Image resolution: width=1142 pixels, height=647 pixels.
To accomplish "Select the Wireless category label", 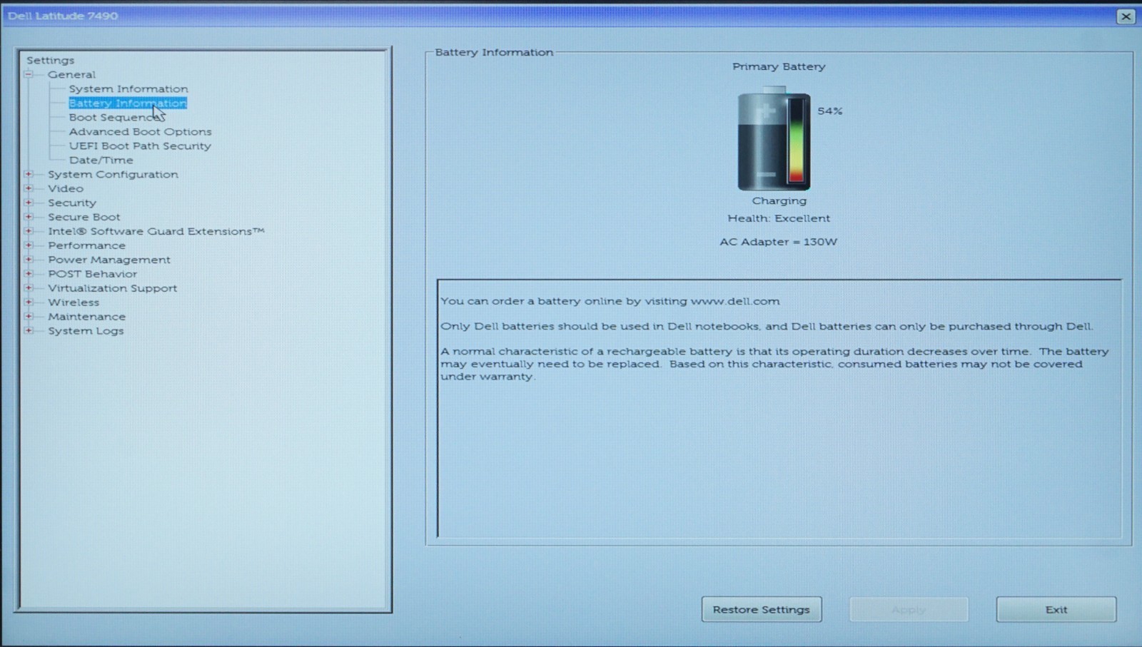I will (x=74, y=303).
